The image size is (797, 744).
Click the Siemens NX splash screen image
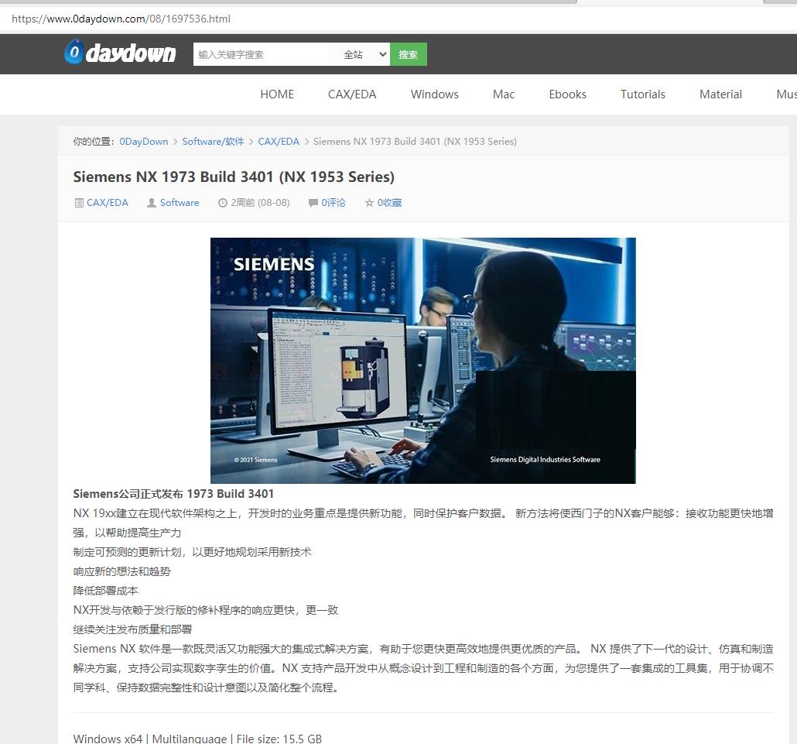coord(423,361)
